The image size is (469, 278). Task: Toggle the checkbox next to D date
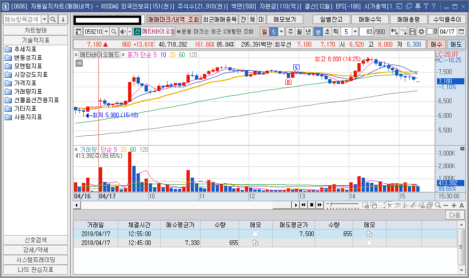click(x=430, y=32)
